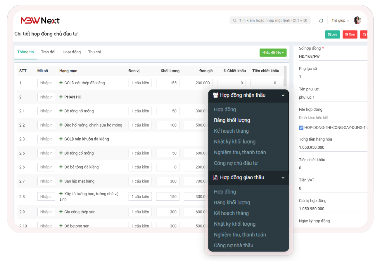The width and height of the screenshot is (380, 261).
Task: Click the notification bell icon
Action: tap(321, 20)
